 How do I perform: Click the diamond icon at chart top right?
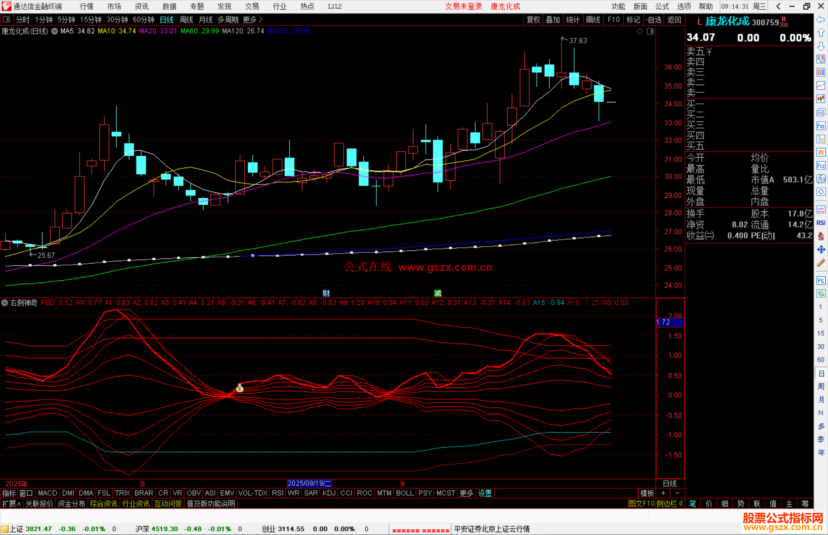tap(640, 31)
